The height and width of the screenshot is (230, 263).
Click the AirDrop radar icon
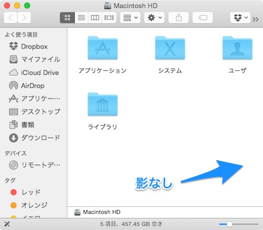pyautogui.click(x=14, y=86)
